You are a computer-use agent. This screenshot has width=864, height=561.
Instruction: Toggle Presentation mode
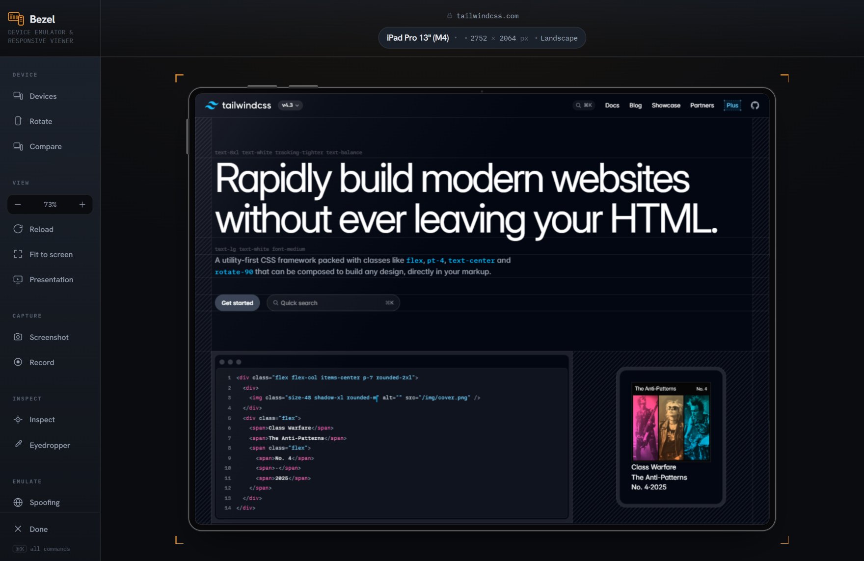(50, 279)
